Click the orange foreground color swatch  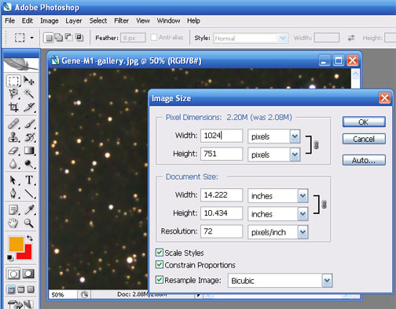coord(16,243)
